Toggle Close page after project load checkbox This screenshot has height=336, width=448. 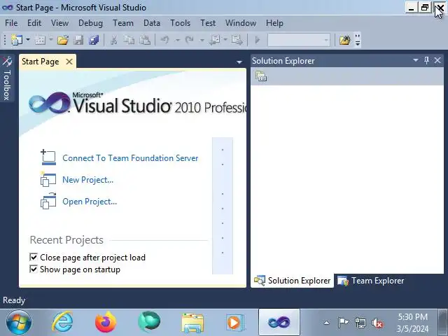click(x=34, y=257)
